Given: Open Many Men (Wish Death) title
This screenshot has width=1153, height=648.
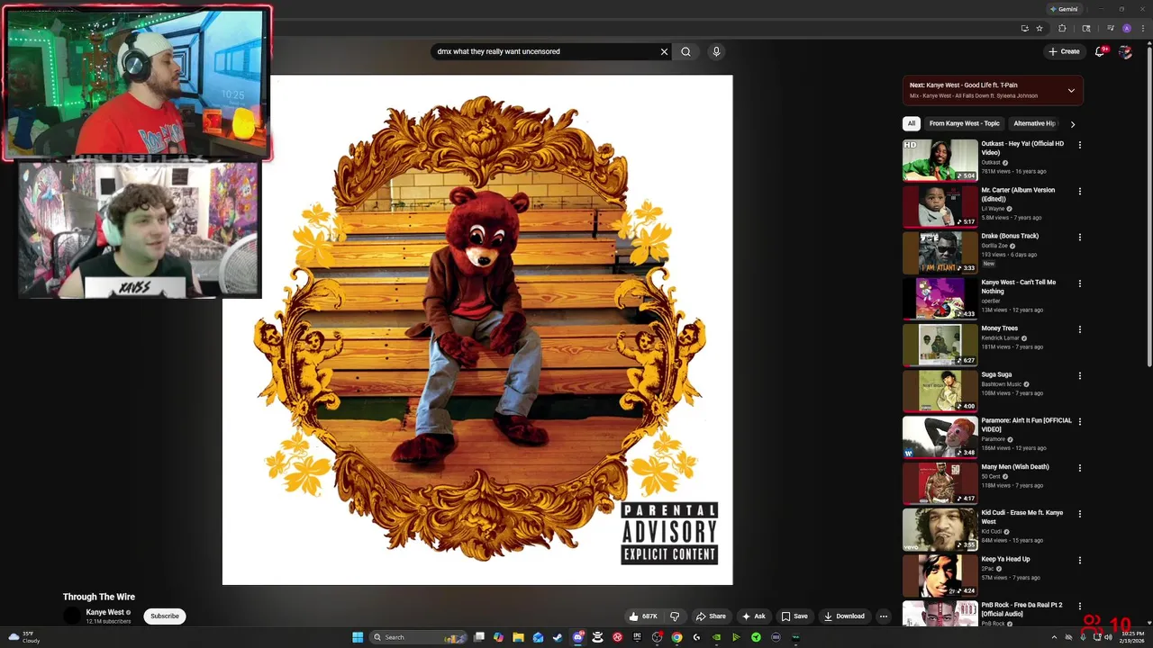Looking at the screenshot, I should pos(1015,467).
